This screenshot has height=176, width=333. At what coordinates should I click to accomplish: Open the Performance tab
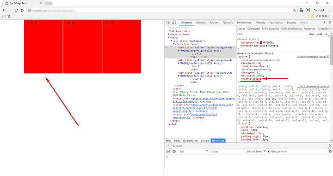click(x=244, y=23)
